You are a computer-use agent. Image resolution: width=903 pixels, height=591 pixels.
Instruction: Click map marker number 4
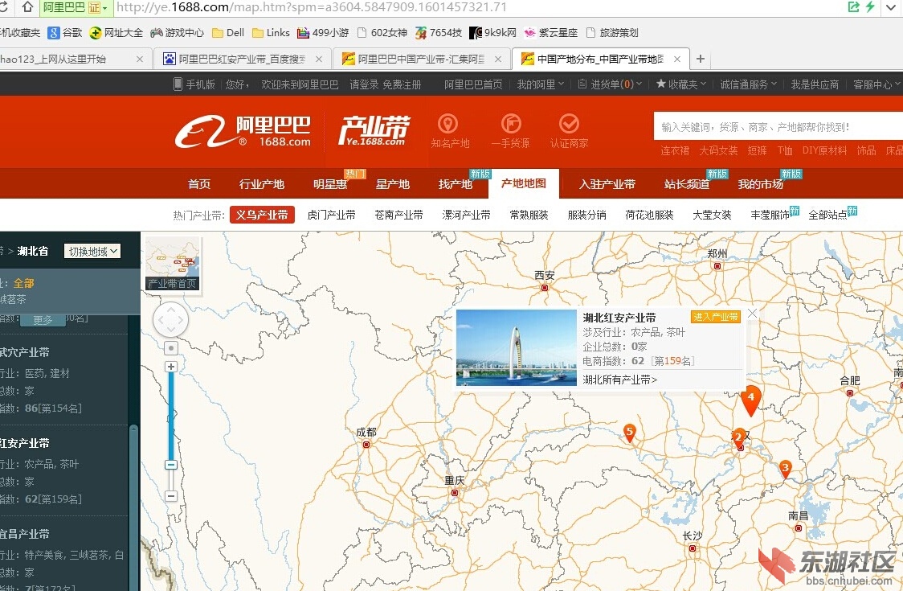coord(750,400)
